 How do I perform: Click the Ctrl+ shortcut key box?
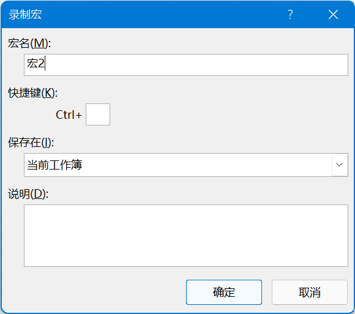(x=98, y=114)
